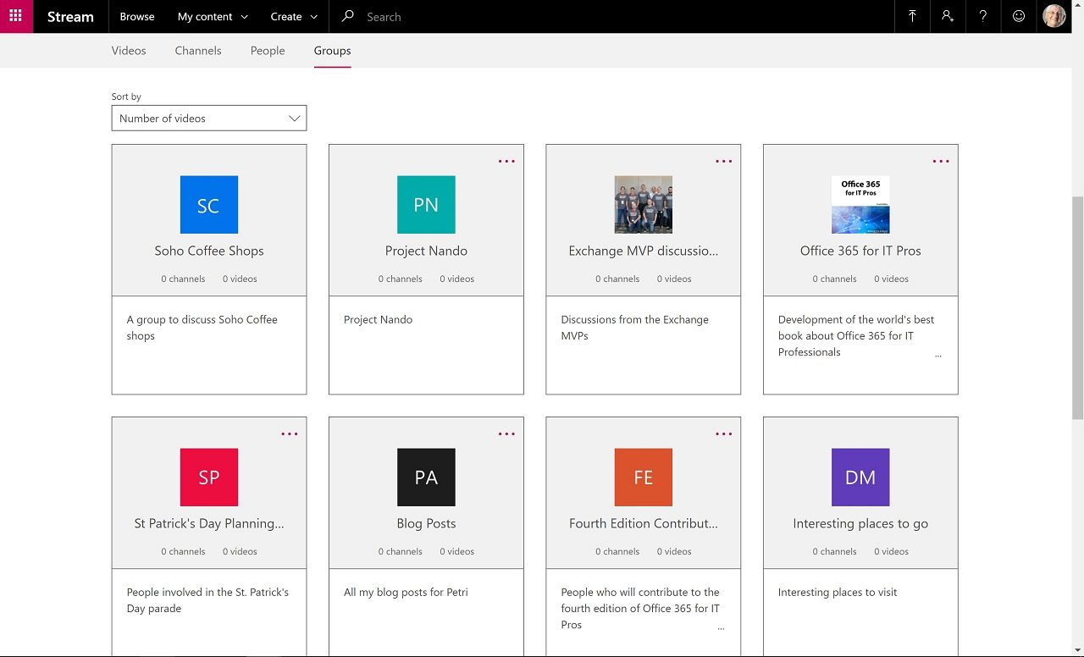Expand the Create dropdown
Screen dimensions: 1084x657
pos(294,17)
